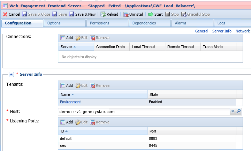251x151 pixels.
Task: Start the server with green arrow
Action: (x=155, y=14)
